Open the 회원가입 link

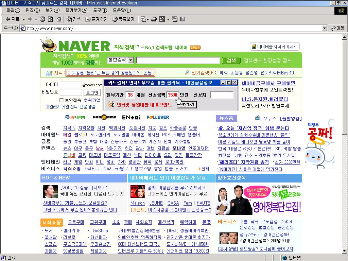92,100
